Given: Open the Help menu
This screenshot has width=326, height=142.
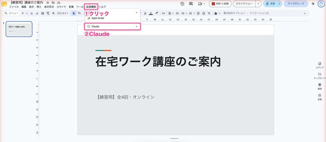Looking at the screenshot, I should (102, 7).
